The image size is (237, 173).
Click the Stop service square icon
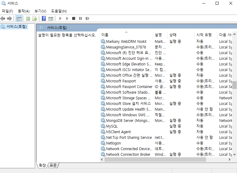pos(74,18)
